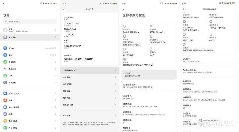Tap the battery capacity icon in large-title parameters screen
The image size is (239, 132).
(x=151, y=26)
